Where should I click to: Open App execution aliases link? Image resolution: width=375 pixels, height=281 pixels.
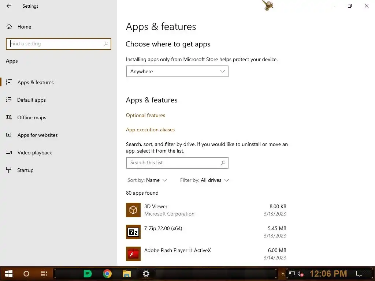point(150,130)
